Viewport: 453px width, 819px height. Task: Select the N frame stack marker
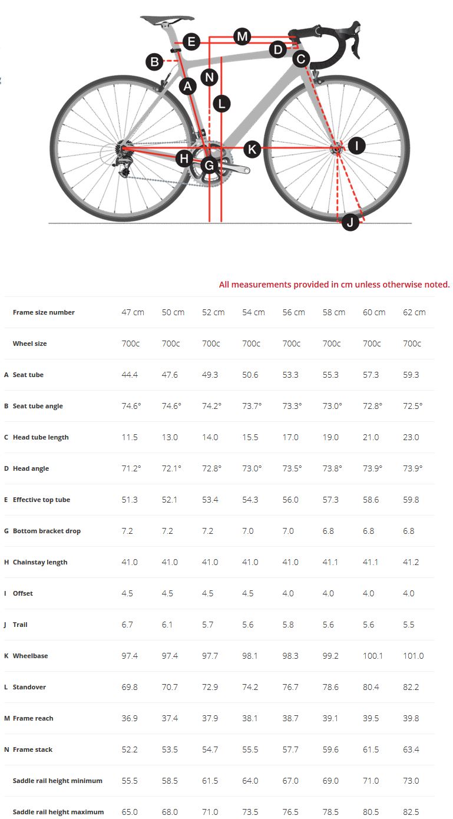point(209,77)
